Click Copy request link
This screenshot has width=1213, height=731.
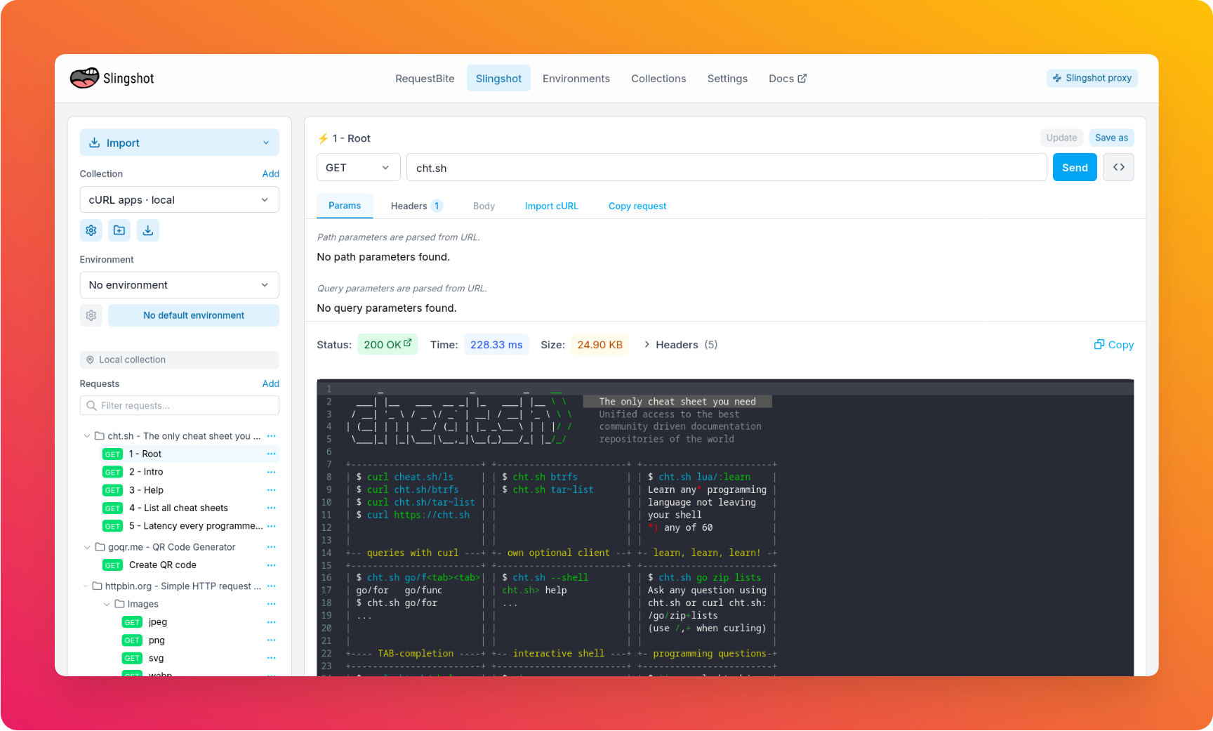637,206
